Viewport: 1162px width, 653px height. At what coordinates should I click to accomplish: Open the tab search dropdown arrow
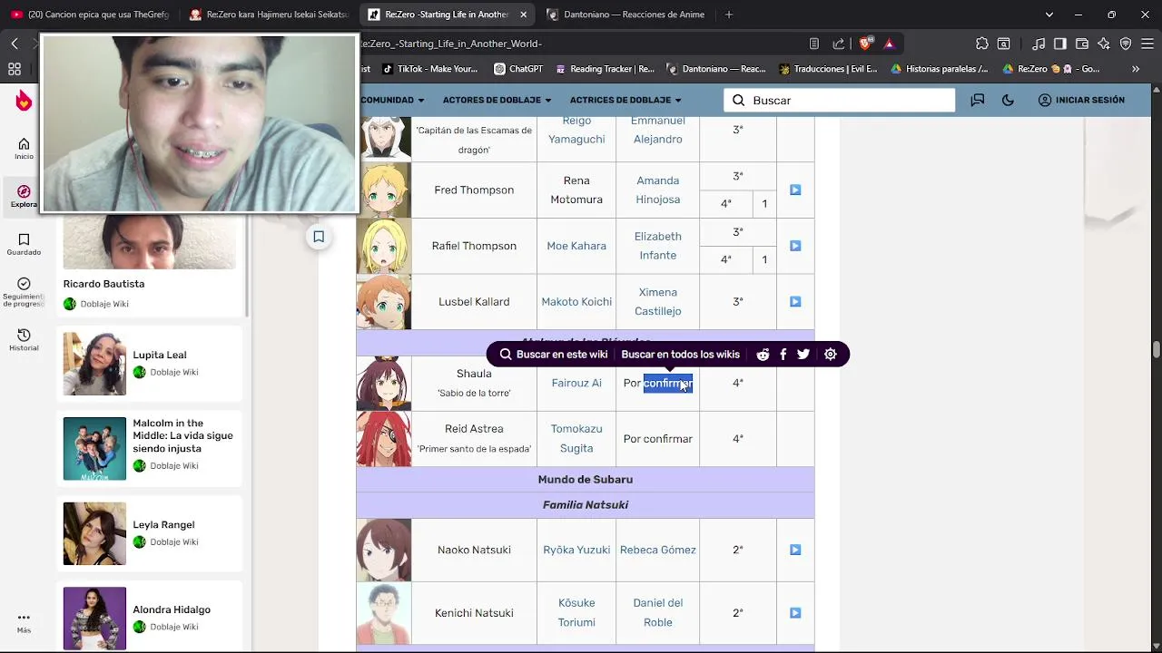(1049, 15)
